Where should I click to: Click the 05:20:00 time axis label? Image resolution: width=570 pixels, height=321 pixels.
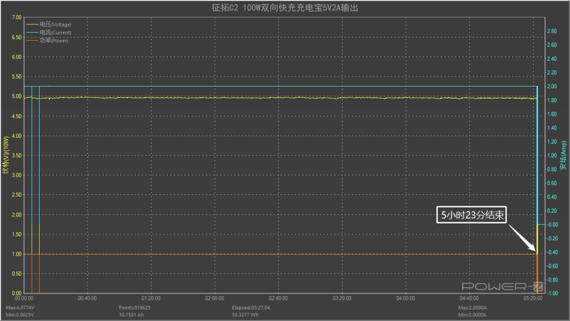533,298
